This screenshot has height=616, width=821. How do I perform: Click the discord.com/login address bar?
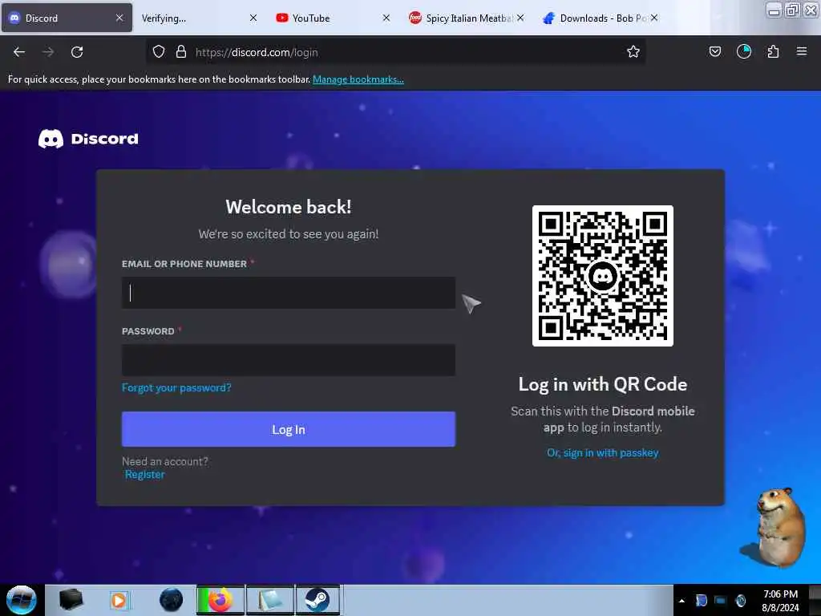(395, 52)
